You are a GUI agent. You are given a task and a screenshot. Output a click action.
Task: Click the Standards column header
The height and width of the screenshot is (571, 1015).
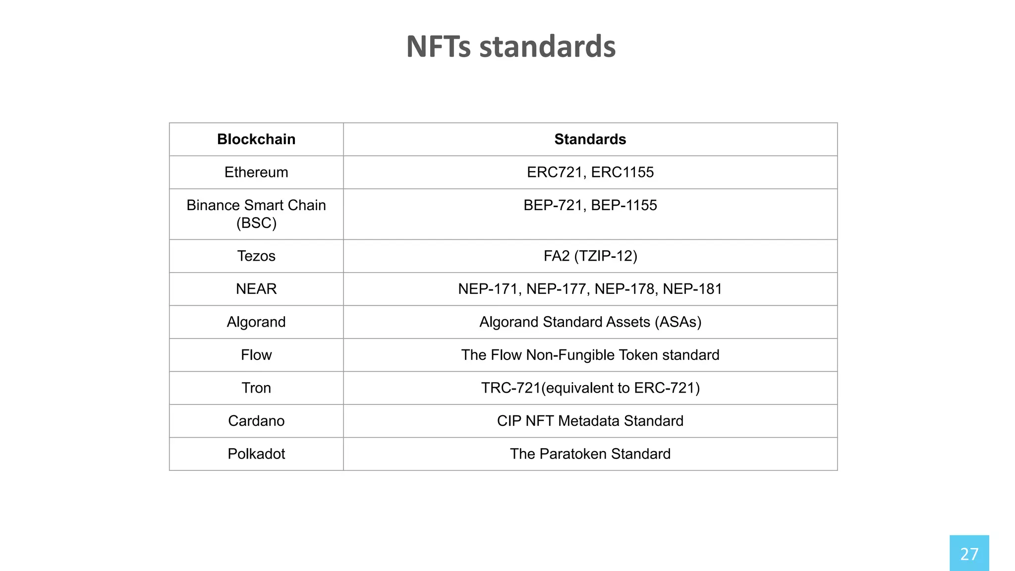point(590,139)
